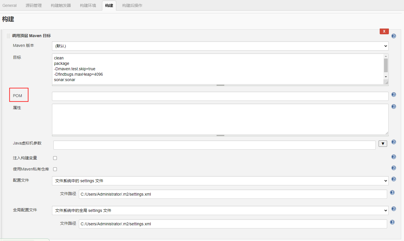Viewport: 404px width, 241px height.
Task: Click the 属性 properties textarea
Action: [220, 119]
